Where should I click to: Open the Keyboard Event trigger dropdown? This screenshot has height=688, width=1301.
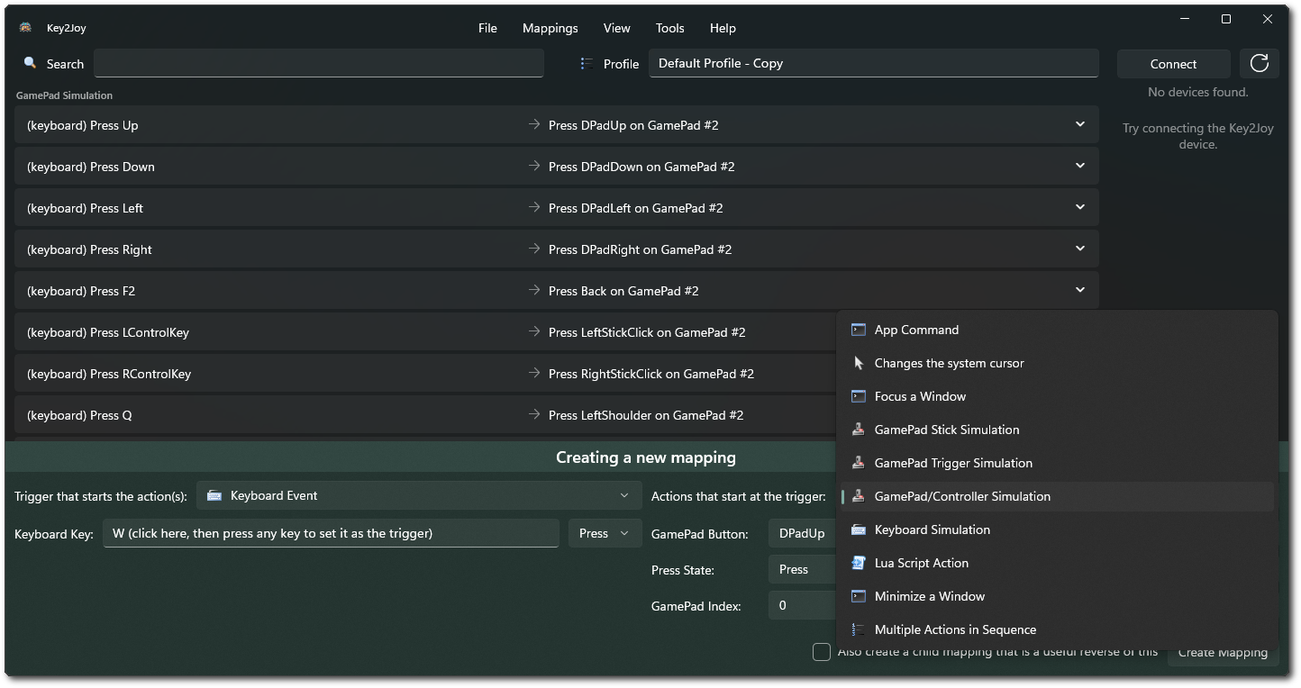419,495
